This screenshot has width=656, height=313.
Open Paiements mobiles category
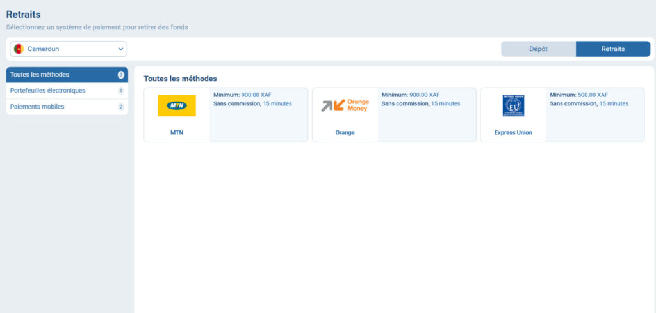click(x=67, y=107)
